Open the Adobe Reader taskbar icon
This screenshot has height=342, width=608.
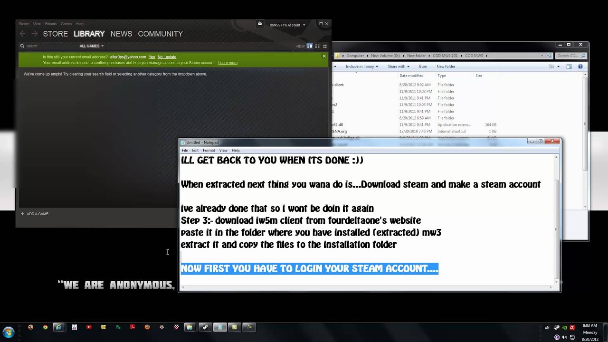133,327
